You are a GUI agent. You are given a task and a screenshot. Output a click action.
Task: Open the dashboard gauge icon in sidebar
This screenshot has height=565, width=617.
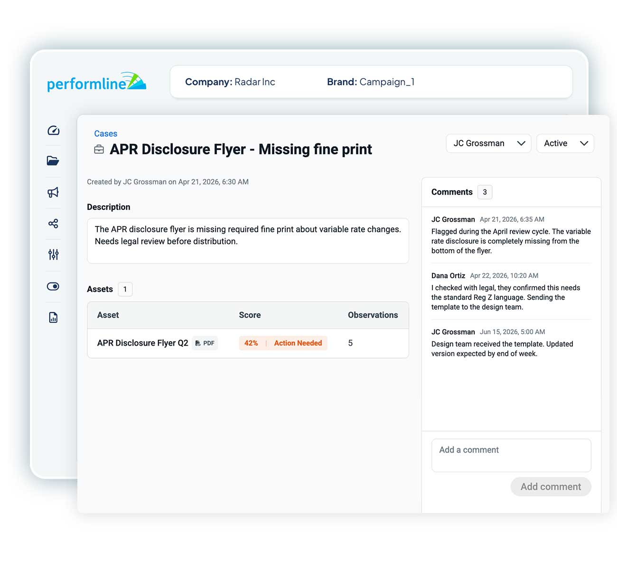[x=53, y=131]
